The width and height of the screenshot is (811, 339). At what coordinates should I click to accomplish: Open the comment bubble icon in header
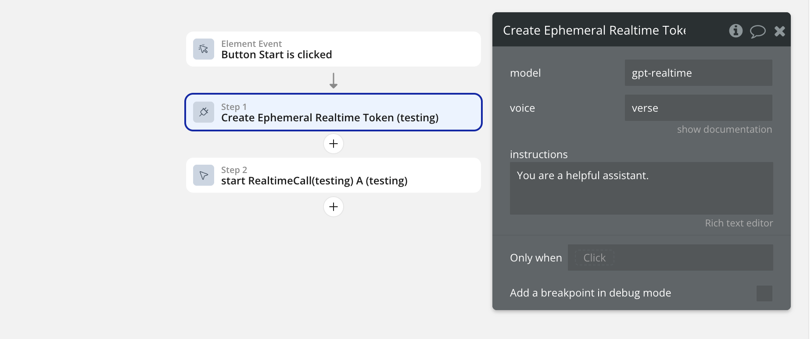tap(758, 31)
